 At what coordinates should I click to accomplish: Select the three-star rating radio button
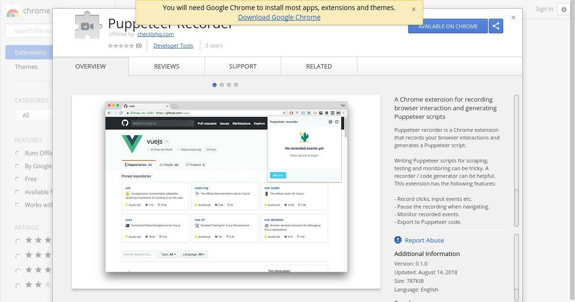(18, 271)
